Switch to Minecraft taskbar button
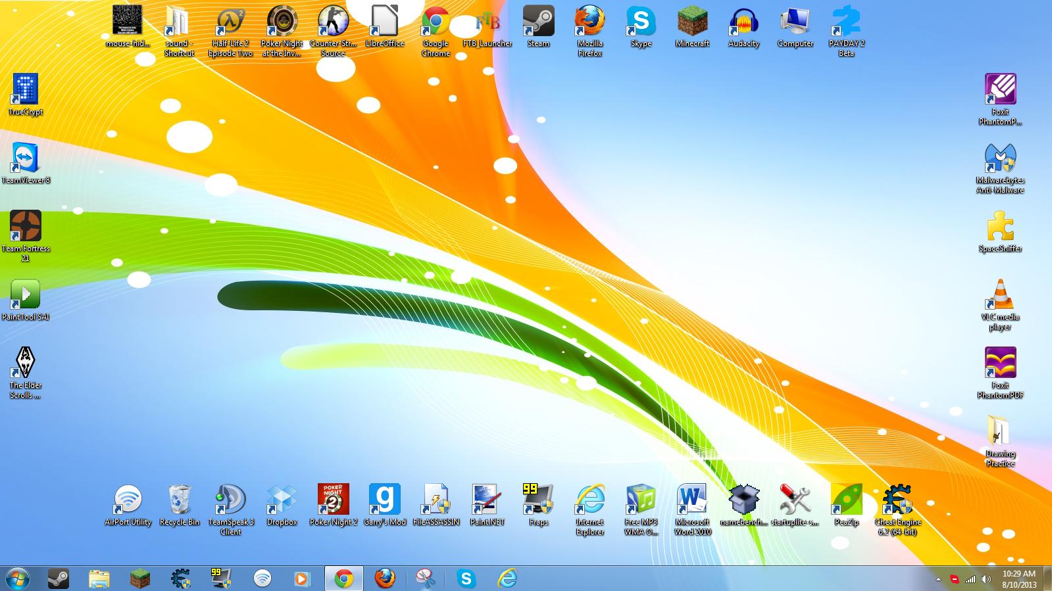Viewport: 1052px width, 591px height. pyautogui.click(x=140, y=579)
